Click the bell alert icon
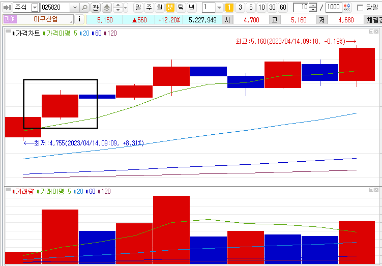Screen dimensions: 382x266 [106, 8]
